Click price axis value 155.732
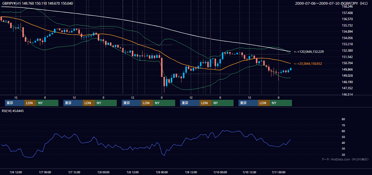The height and width of the screenshot is (175, 372). (348, 25)
